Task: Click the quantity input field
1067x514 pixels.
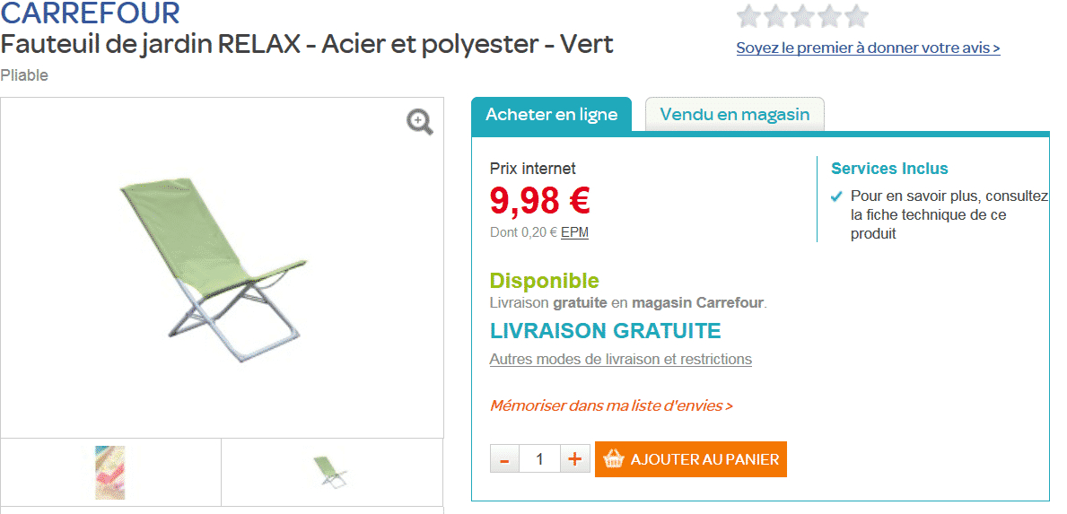Action: [x=539, y=459]
